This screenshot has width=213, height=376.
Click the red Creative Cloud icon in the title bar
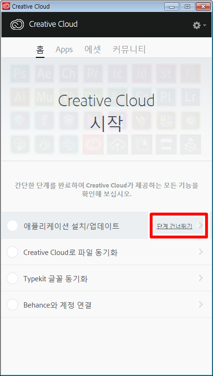(x=6, y=6)
